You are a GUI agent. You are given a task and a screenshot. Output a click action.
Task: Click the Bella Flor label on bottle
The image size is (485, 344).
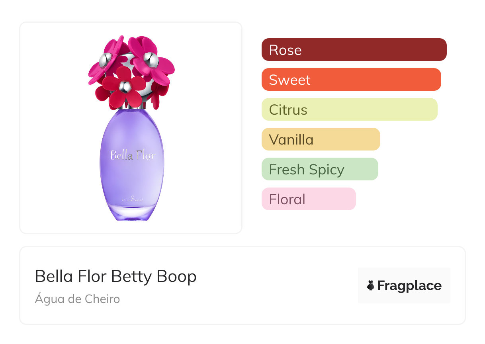(132, 155)
